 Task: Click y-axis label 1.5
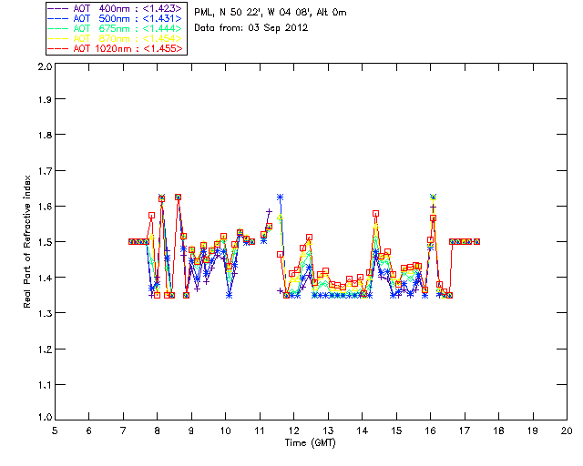[45, 242]
